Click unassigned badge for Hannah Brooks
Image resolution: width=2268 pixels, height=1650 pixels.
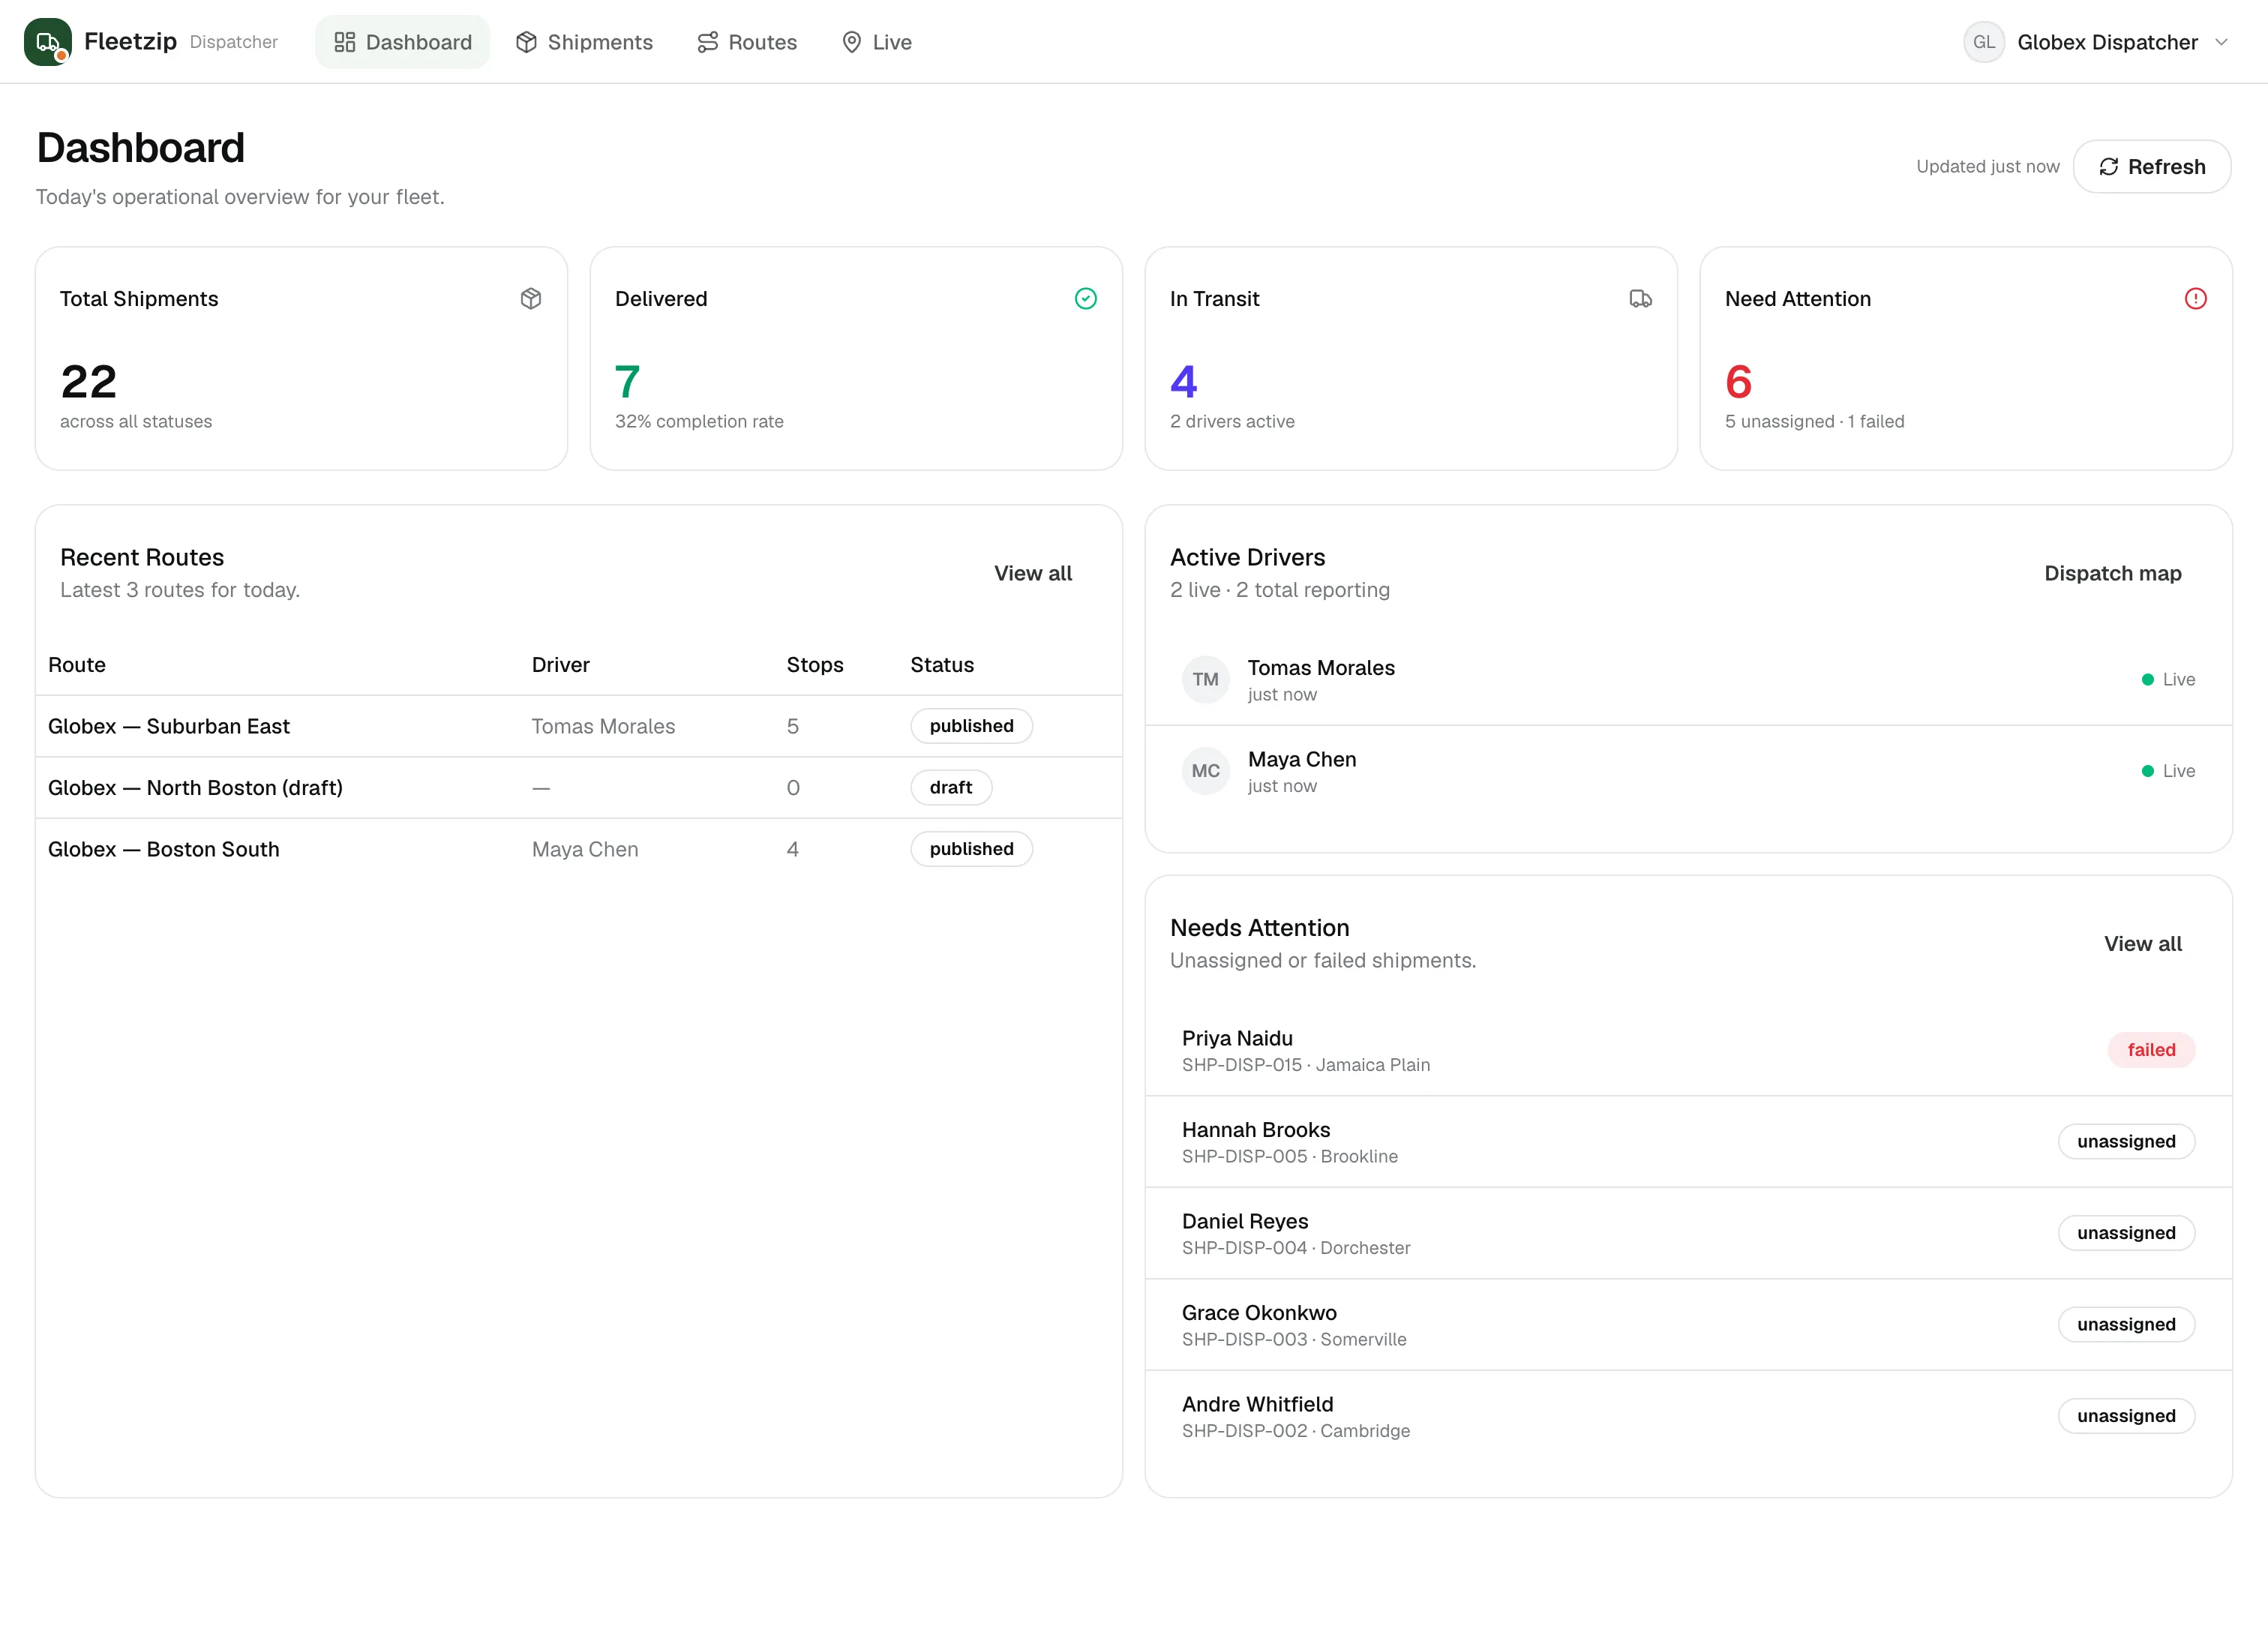point(2127,1142)
